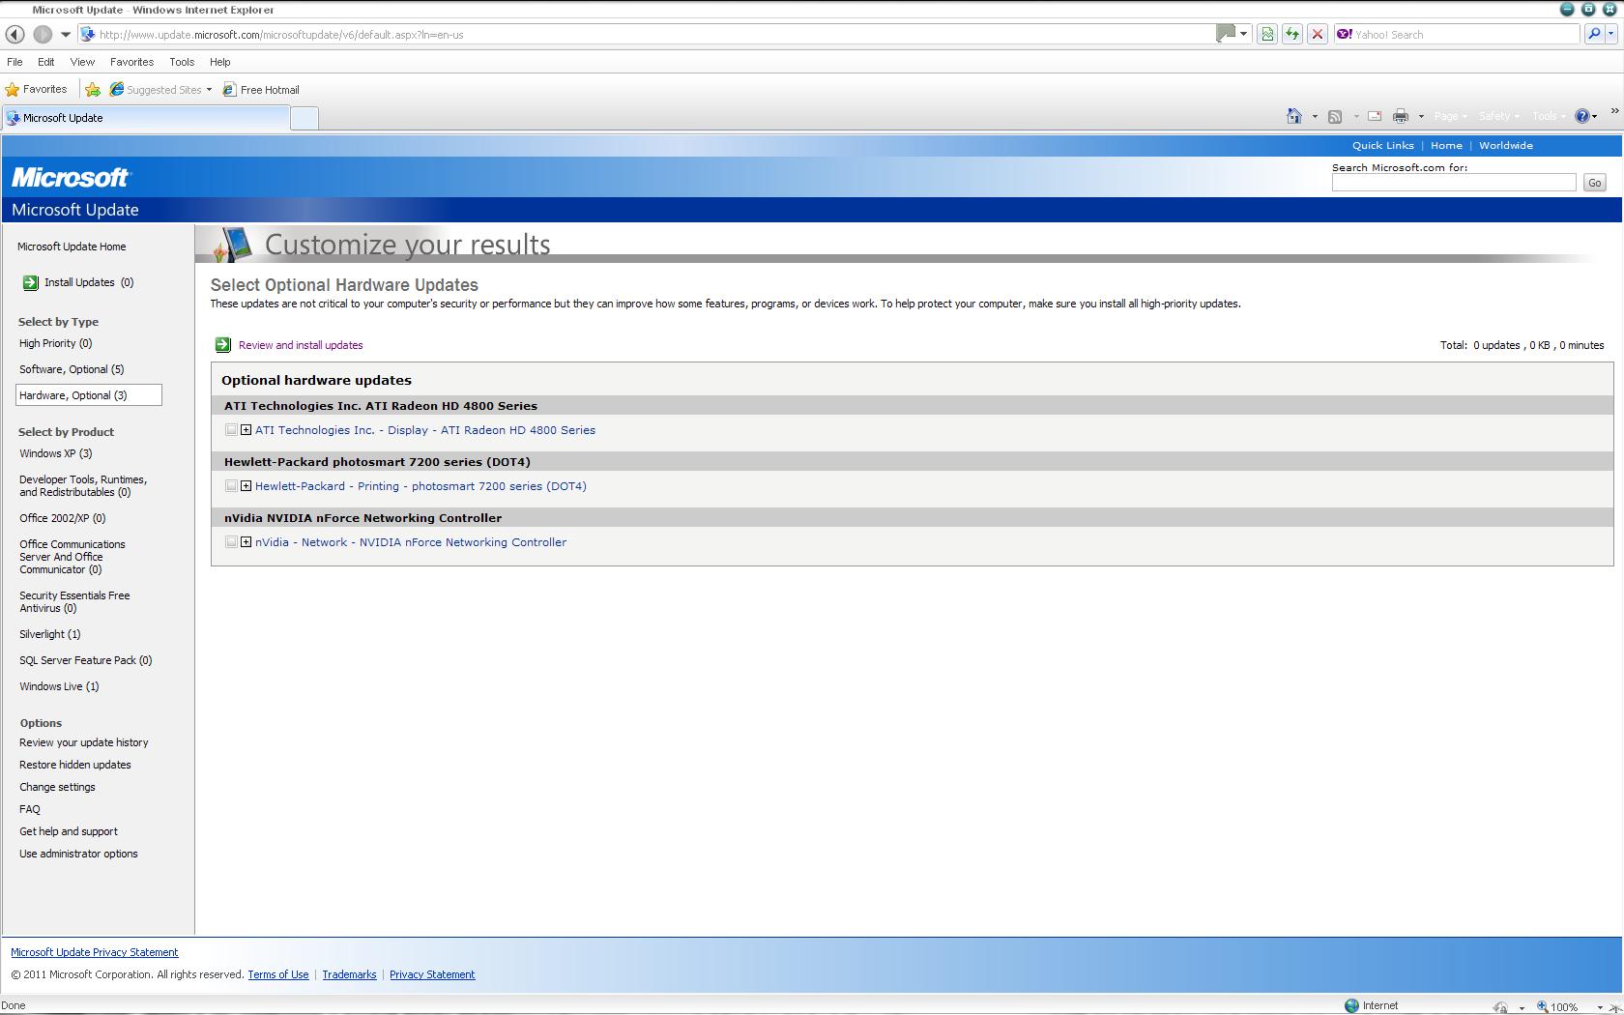Expand the nVidia Network update details
1624x1015 pixels.
(x=246, y=542)
